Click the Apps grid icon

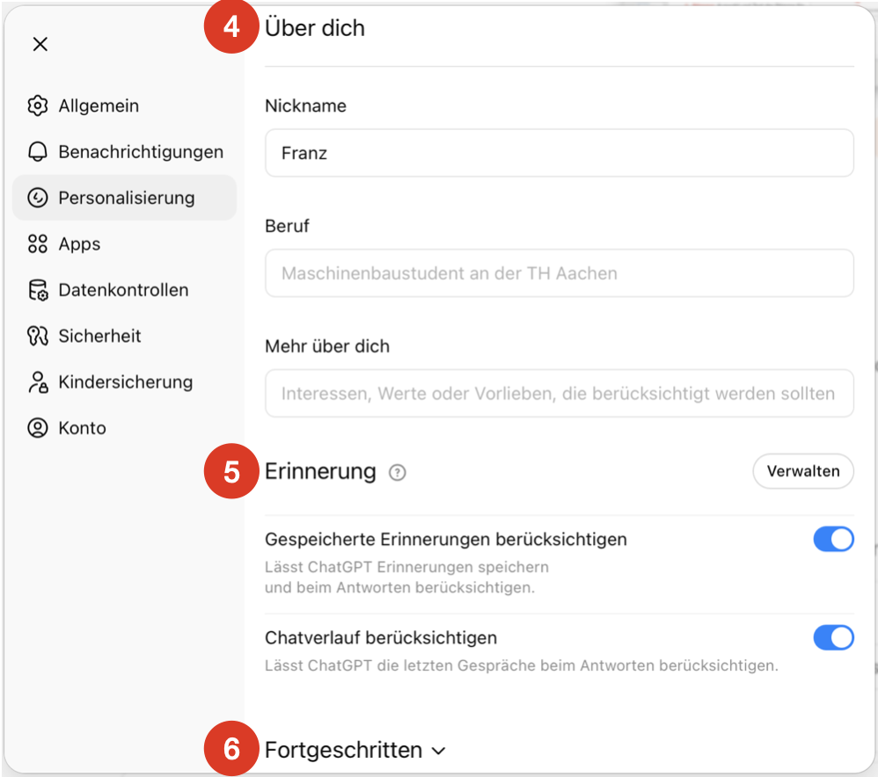coord(37,244)
